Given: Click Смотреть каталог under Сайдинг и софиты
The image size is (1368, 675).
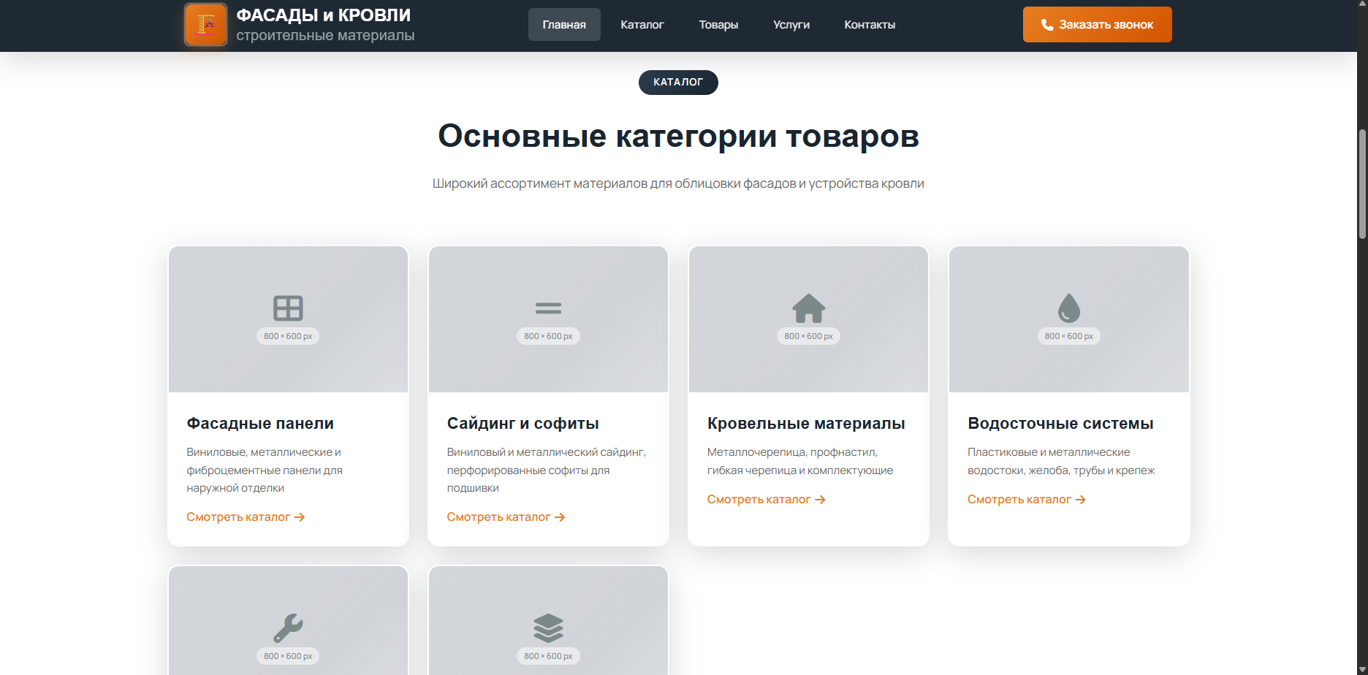Looking at the screenshot, I should tap(506, 517).
